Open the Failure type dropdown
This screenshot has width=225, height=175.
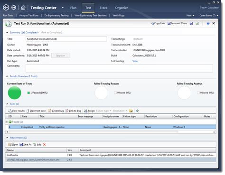click(103, 111)
